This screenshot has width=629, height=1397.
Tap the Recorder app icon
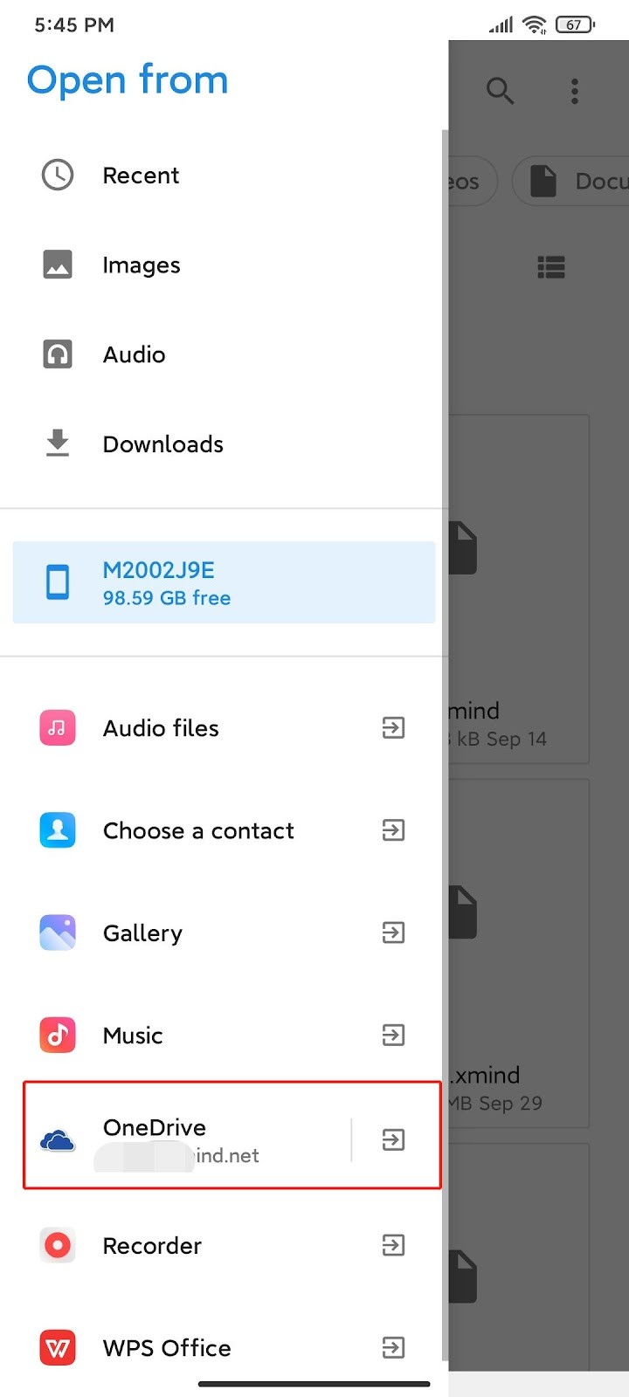point(58,1245)
